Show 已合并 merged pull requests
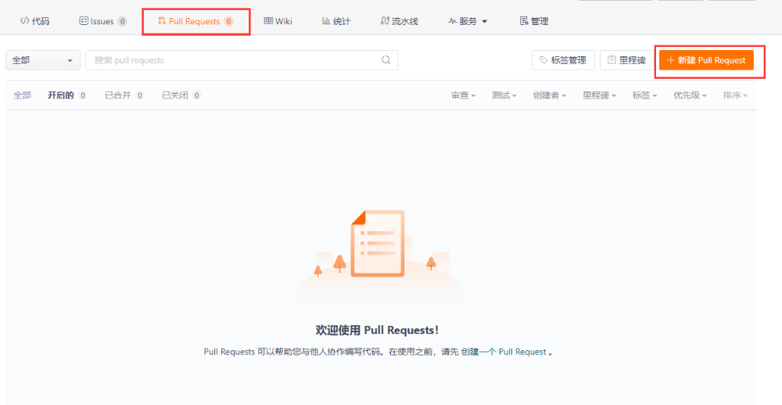782x405 pixels. (x=124, y=95)
